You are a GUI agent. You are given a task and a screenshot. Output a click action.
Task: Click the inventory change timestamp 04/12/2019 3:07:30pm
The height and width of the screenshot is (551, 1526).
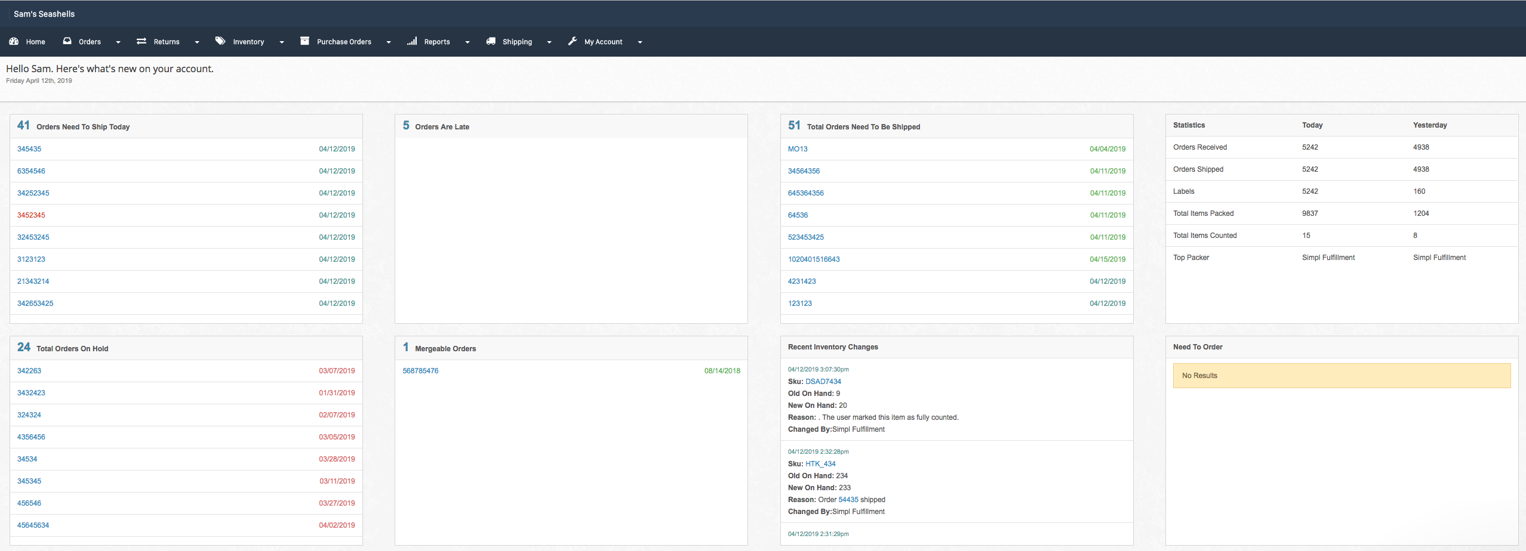tap(818, 370)
